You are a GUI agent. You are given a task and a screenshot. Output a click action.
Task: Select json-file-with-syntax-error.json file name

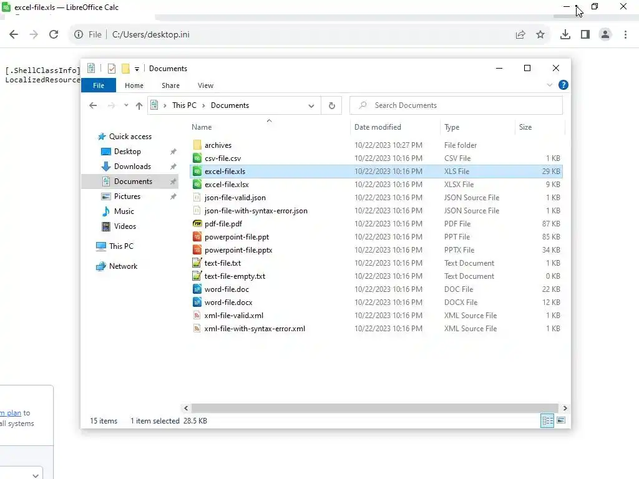pos(256,211)
